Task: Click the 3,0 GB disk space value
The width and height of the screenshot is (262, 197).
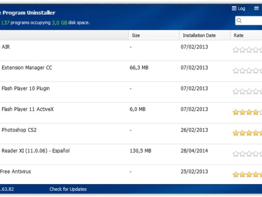Action: tap(60, 23)
